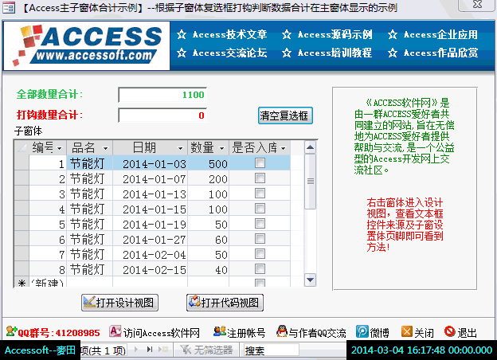Click the star before Access源码示例

point(287,34)
